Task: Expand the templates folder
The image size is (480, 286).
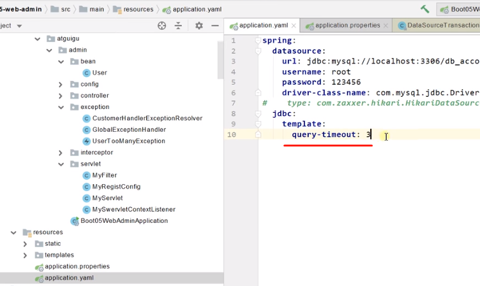Action: click(x=25, y=255)
